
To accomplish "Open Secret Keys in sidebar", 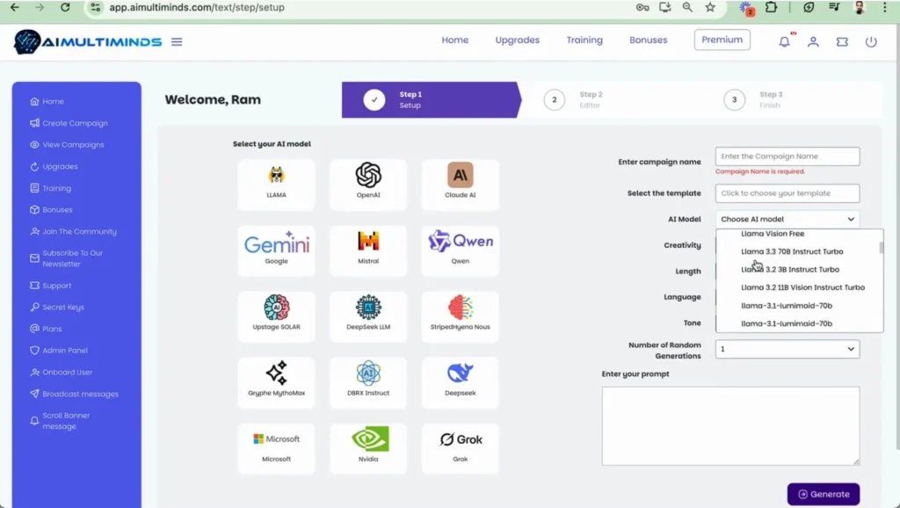I will coord(57,307).
